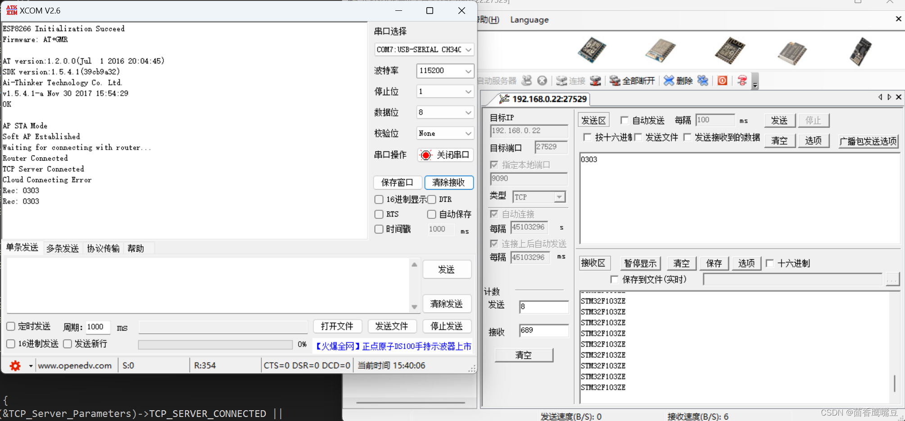Click the tab-scroll left arrow in connection tab bar
Viewport: 905px width, 421px height.
click(x=880, y=97)
